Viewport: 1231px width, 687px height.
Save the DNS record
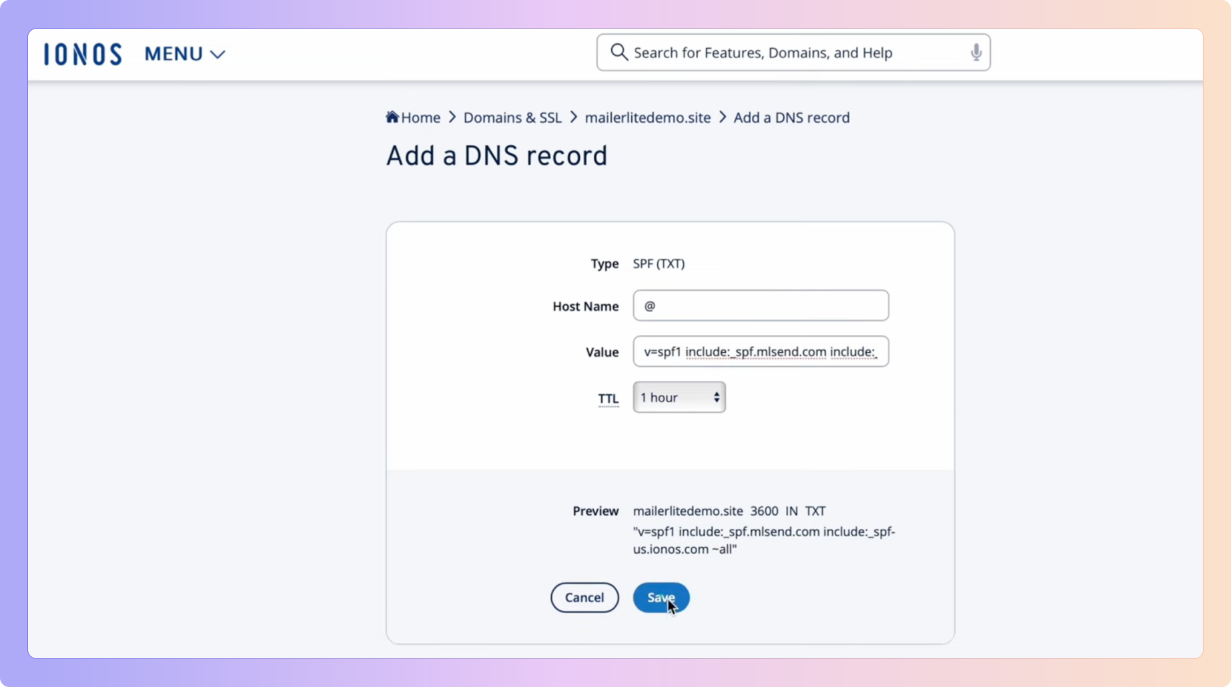[661, 598]
